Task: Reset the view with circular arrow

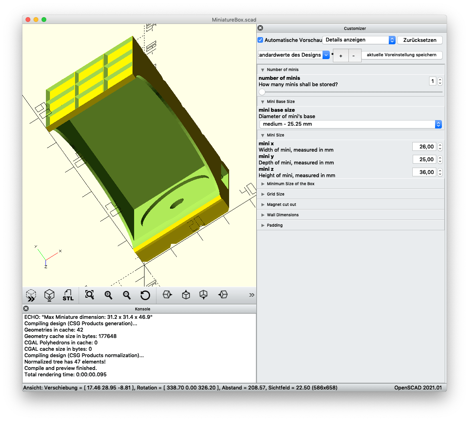Action: [x=145, y=295]
